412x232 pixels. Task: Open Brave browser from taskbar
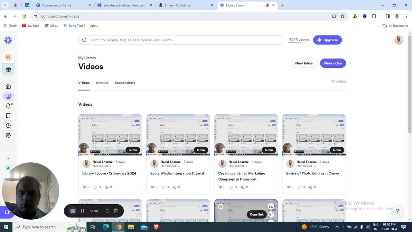[x=156, y=227]
